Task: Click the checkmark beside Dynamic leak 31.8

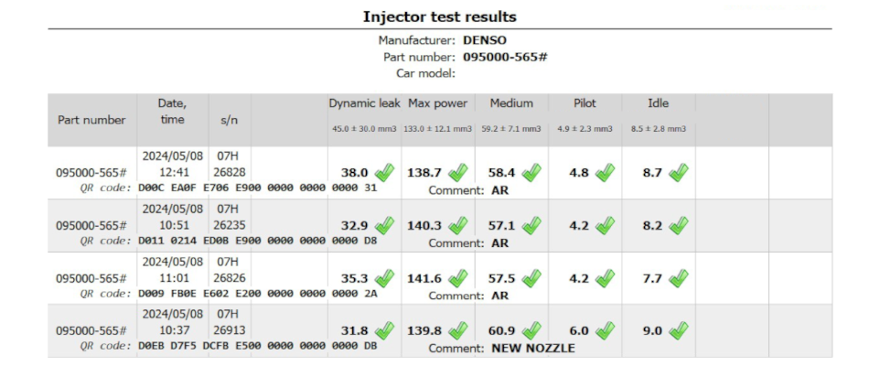Action: coord(385,330)
